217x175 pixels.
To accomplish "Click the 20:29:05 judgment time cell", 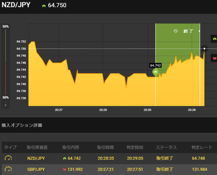I will point(135,158).
